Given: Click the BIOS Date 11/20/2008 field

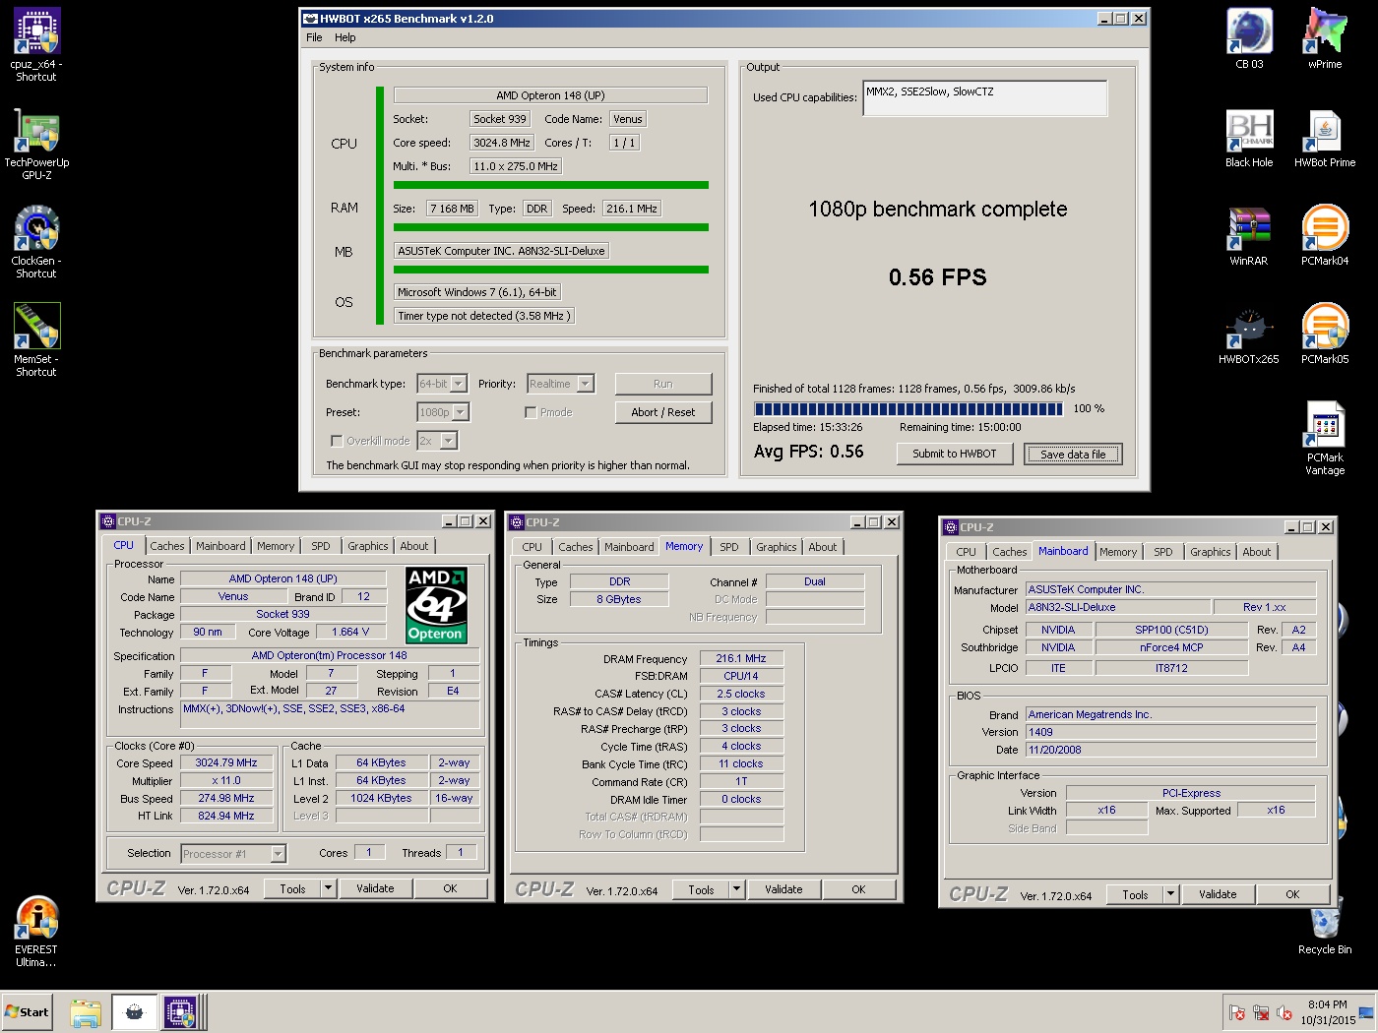Looking at the screenshot, I should point(1170,750).
